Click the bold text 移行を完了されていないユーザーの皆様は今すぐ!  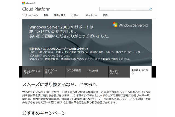(x=59, y=49)
